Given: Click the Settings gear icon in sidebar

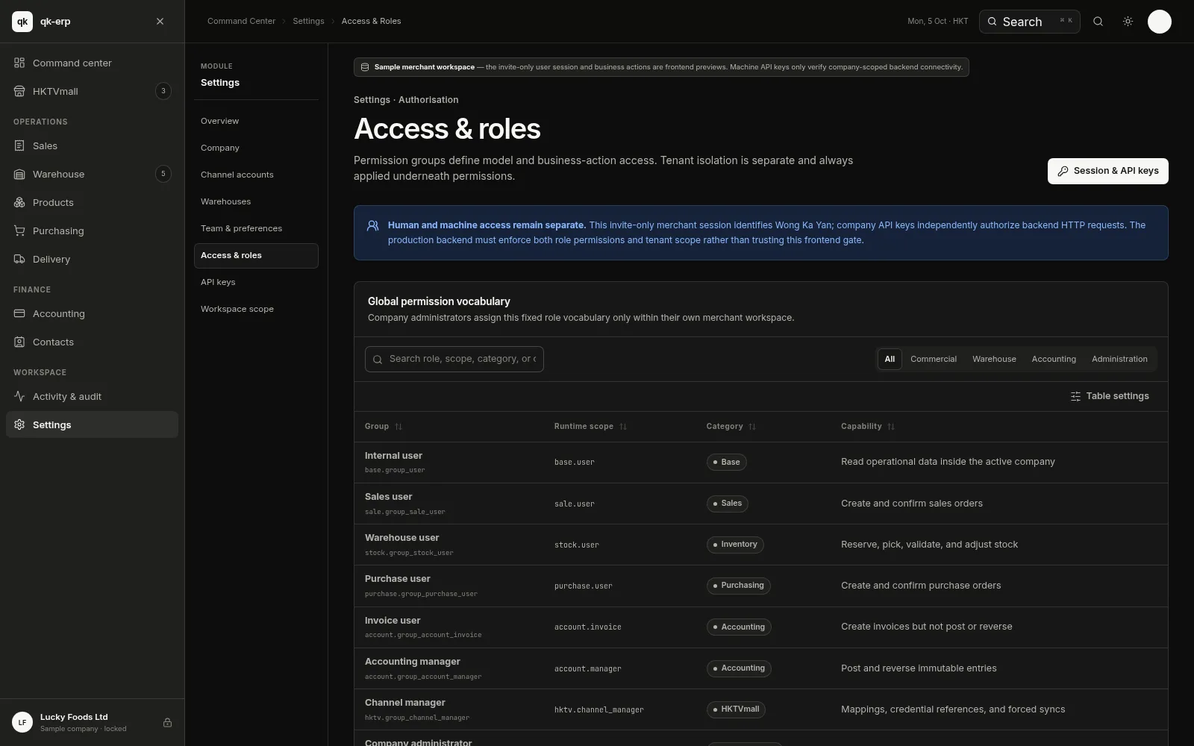Looking at the screenshot, I should coord(19,424).
